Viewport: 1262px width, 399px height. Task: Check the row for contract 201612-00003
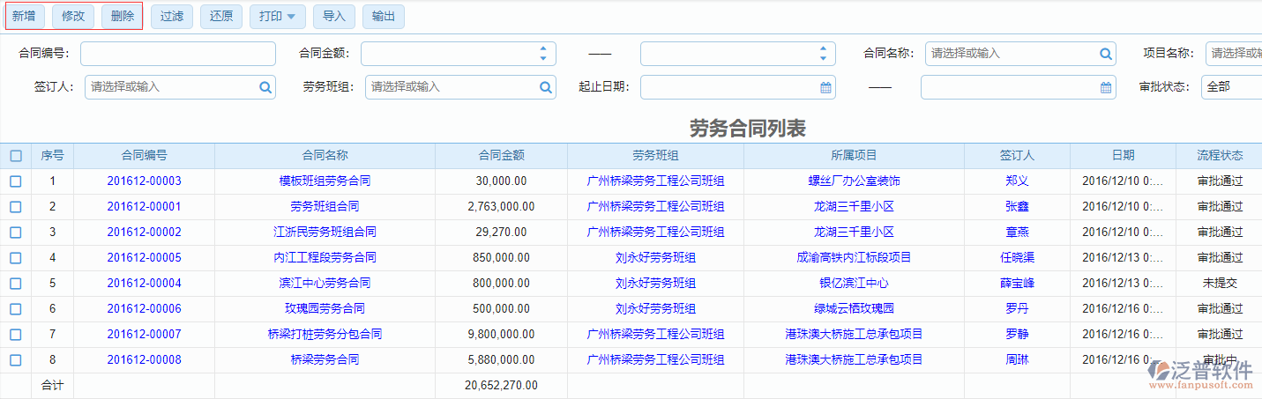pyautogui.click(x=16, y=181)
